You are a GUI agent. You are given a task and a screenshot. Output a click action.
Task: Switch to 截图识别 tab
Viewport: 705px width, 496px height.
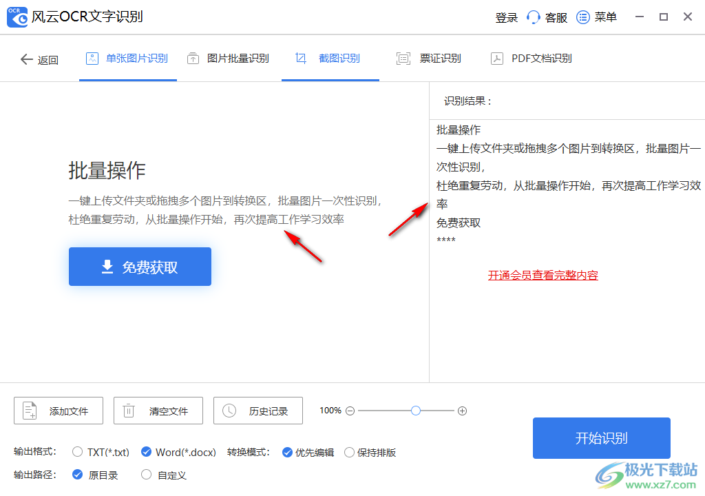tap(330, 59)
